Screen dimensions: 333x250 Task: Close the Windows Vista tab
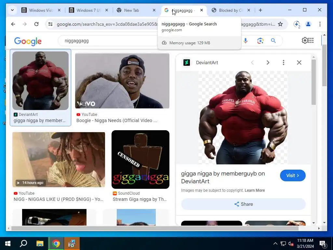59,10
